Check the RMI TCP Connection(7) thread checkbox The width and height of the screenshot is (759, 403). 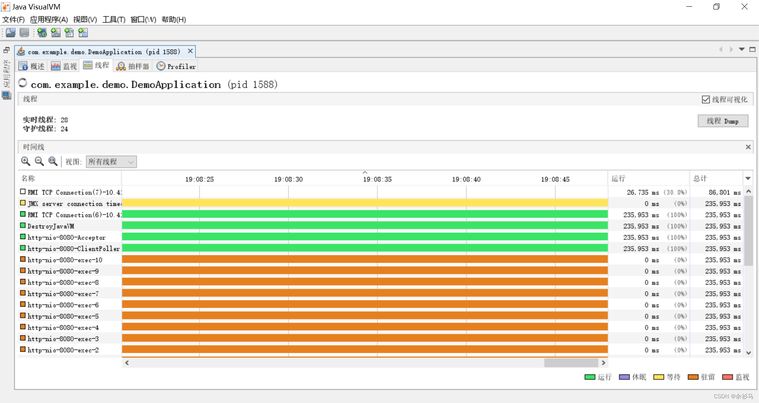pos(23,192)
